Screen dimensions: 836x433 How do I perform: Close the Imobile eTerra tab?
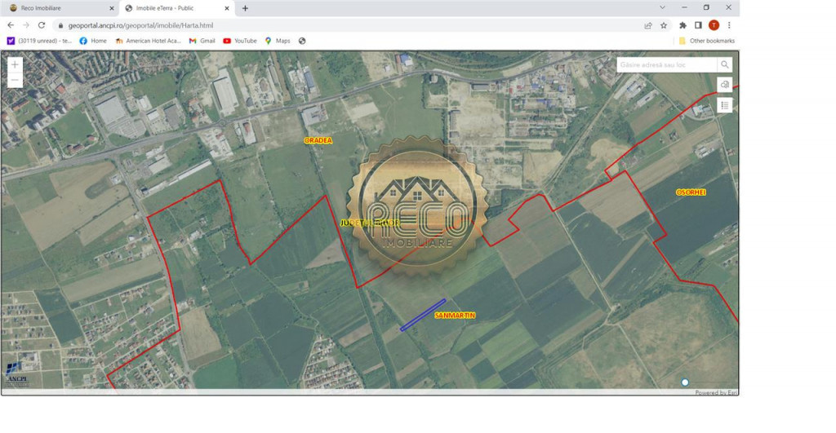pyautogui.click(x=227, y=8)
